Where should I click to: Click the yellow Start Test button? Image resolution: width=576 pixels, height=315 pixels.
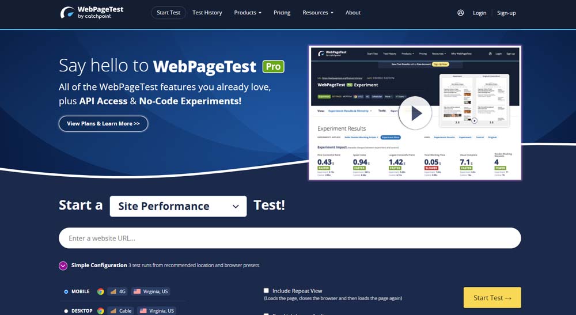click(x=492, y=298)
